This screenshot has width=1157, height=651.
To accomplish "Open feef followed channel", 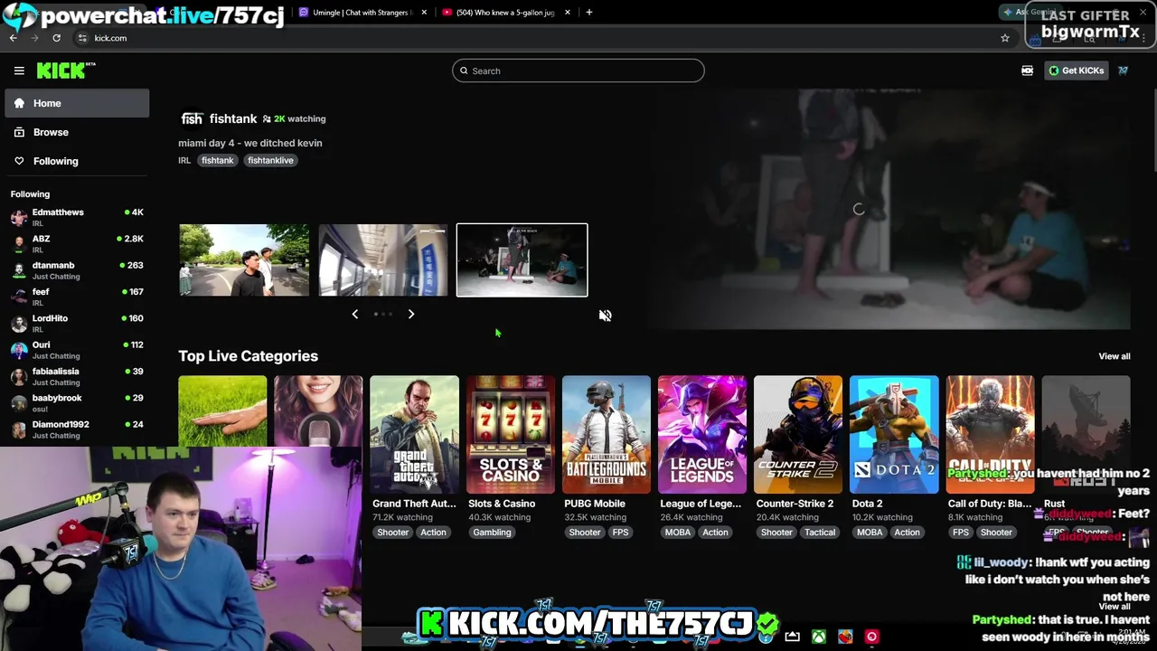I will coord(77,297).
